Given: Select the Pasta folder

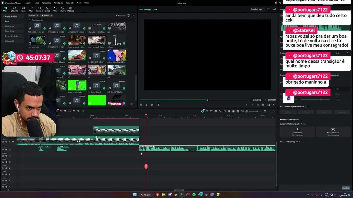Looking at the screenshot, I should click(7, 21).
